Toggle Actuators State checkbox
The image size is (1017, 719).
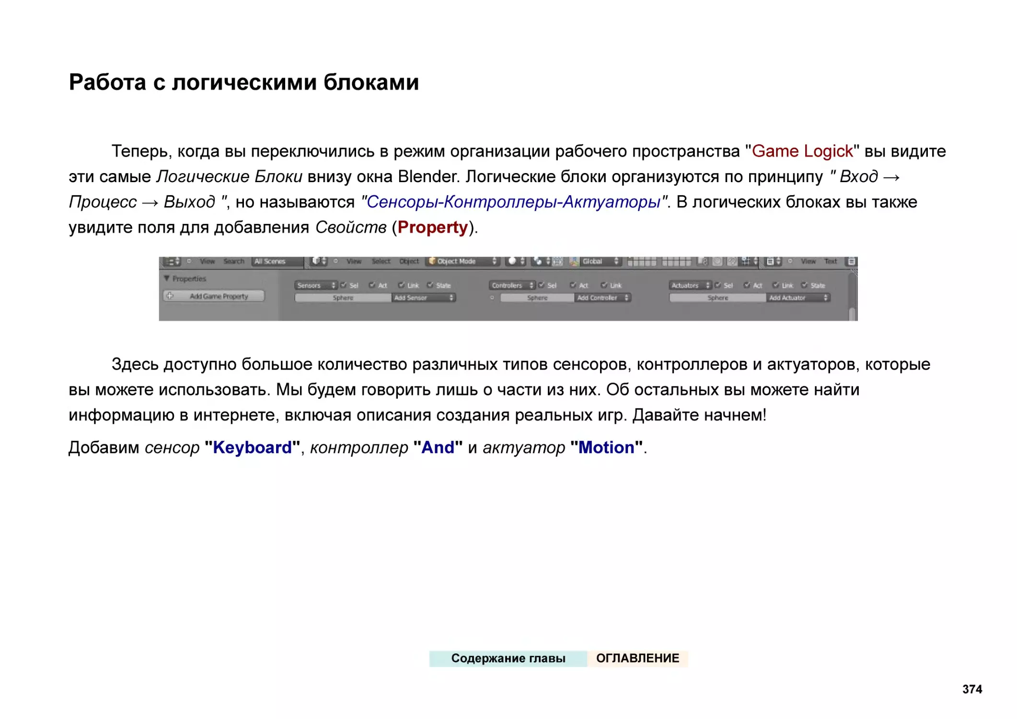click(805, 285)
